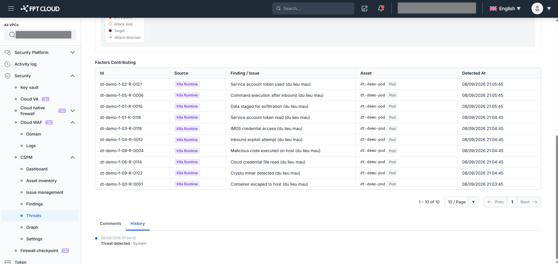558x264 pixels.
Task: Click Pod badge in Crypto miner row
Action: tap(392, 173)
